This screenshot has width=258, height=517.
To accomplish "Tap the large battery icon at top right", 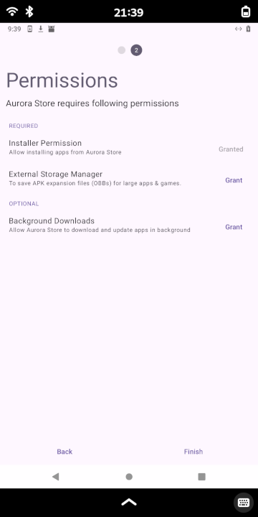I will (246, 12).
